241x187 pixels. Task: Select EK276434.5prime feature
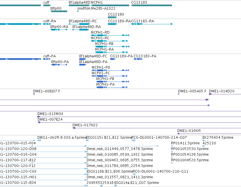tap(204, 140)
